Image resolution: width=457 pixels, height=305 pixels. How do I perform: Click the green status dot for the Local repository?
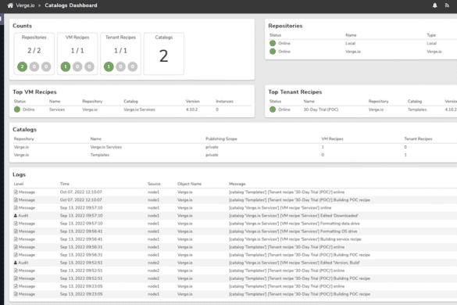273,43
